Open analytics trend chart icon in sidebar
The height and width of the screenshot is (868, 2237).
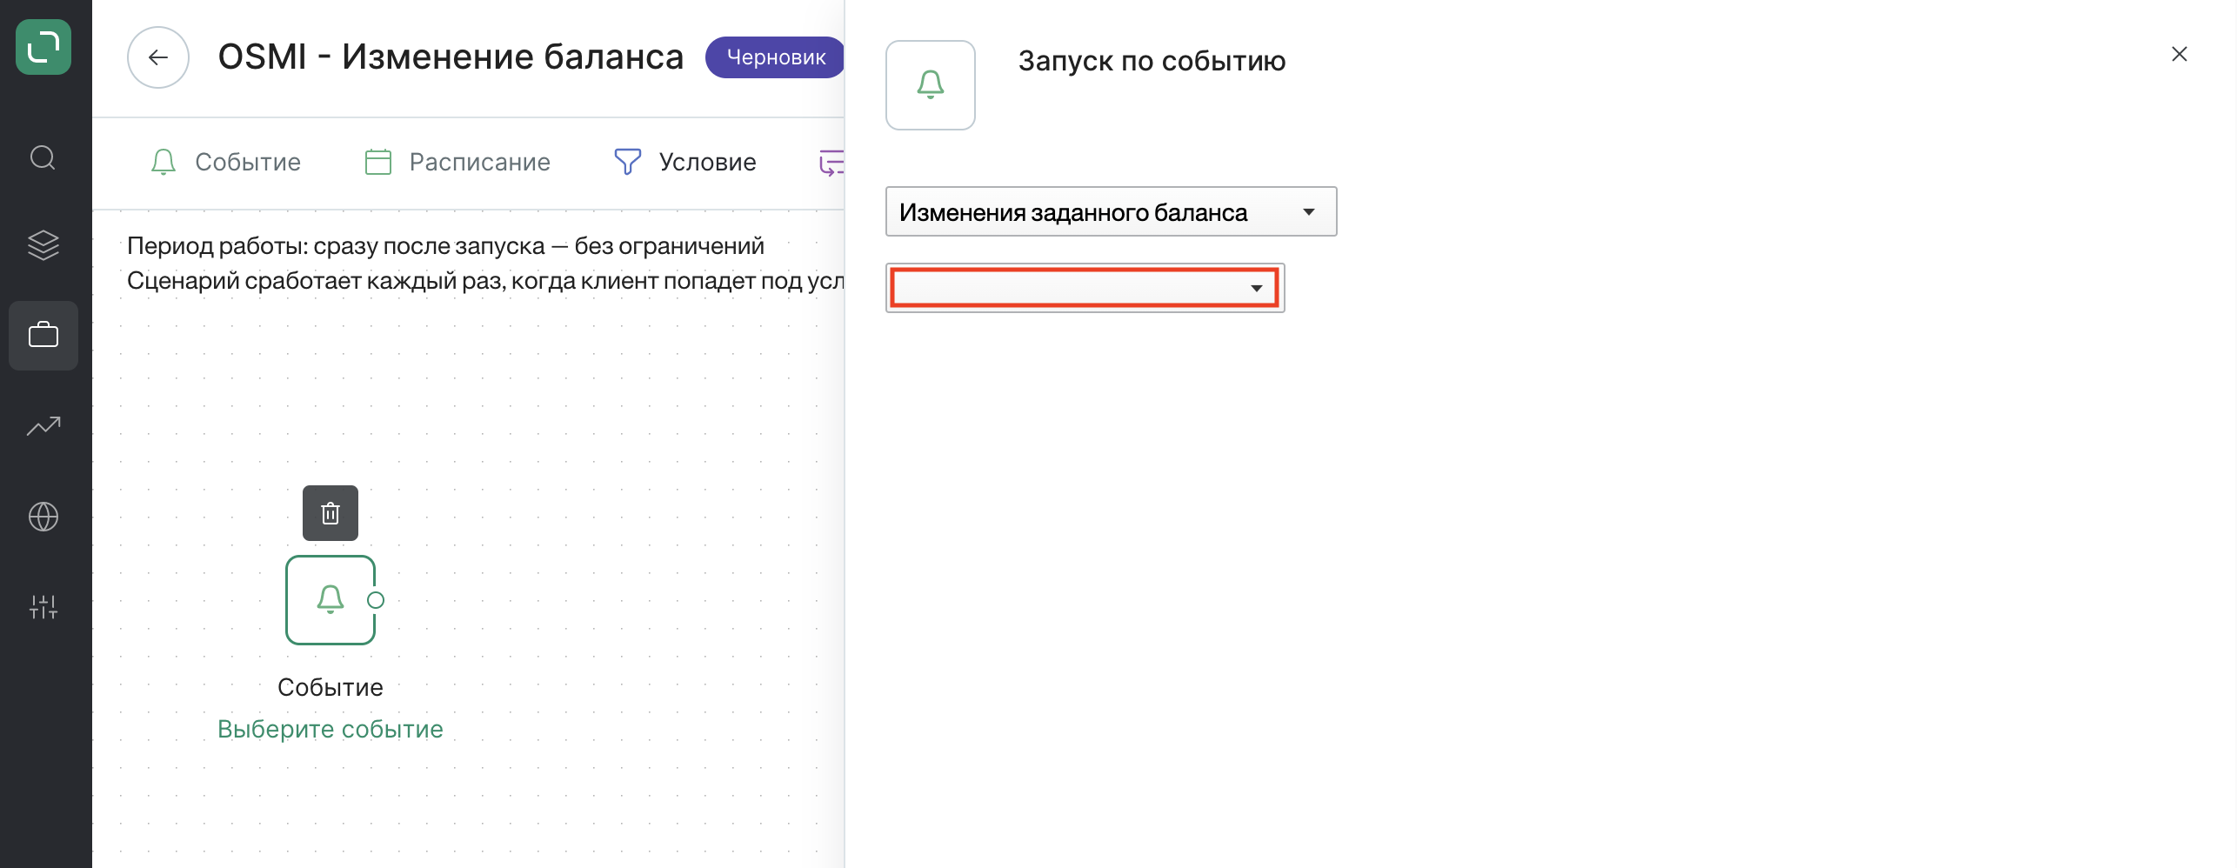point(43,426)
